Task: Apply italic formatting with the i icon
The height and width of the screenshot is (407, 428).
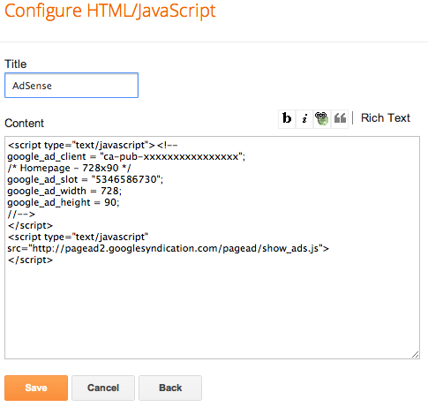Action: (x=304, y=118)
